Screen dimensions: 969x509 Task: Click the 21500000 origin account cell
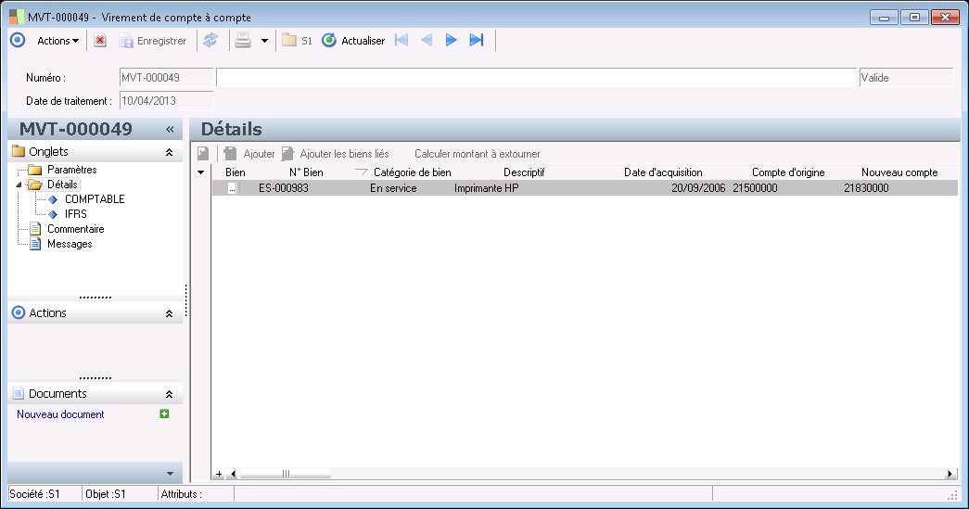(755, 188)
